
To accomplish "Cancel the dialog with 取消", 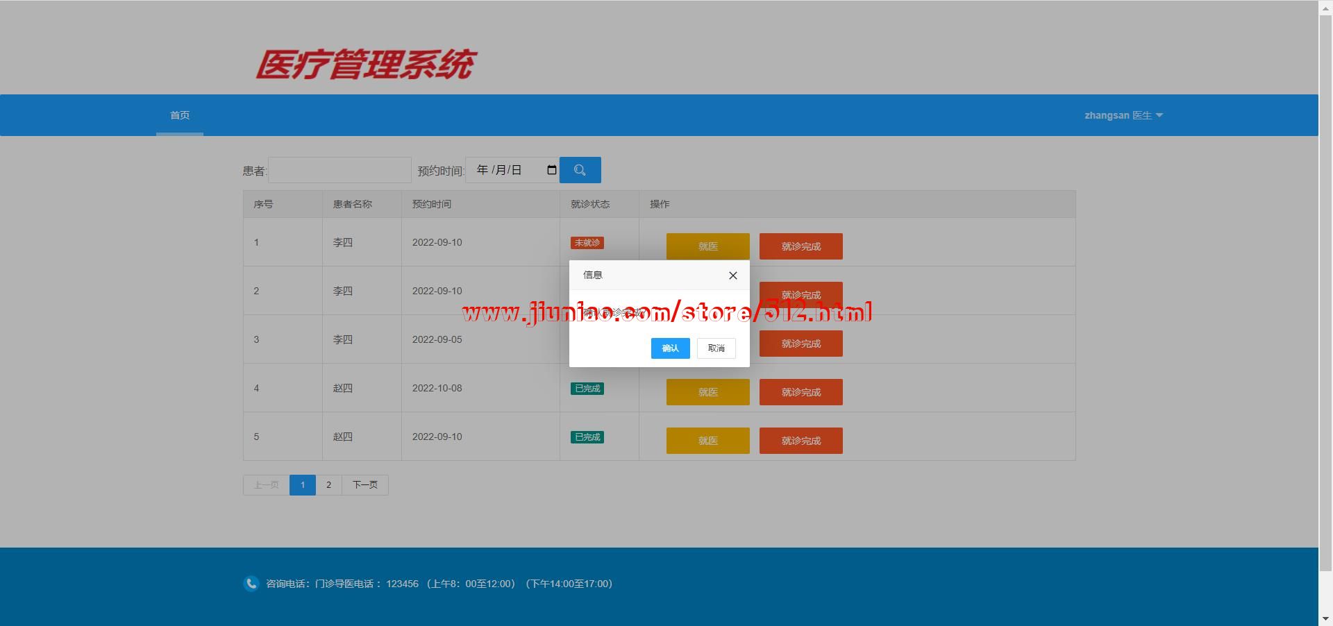I will [x=716, y=348].
